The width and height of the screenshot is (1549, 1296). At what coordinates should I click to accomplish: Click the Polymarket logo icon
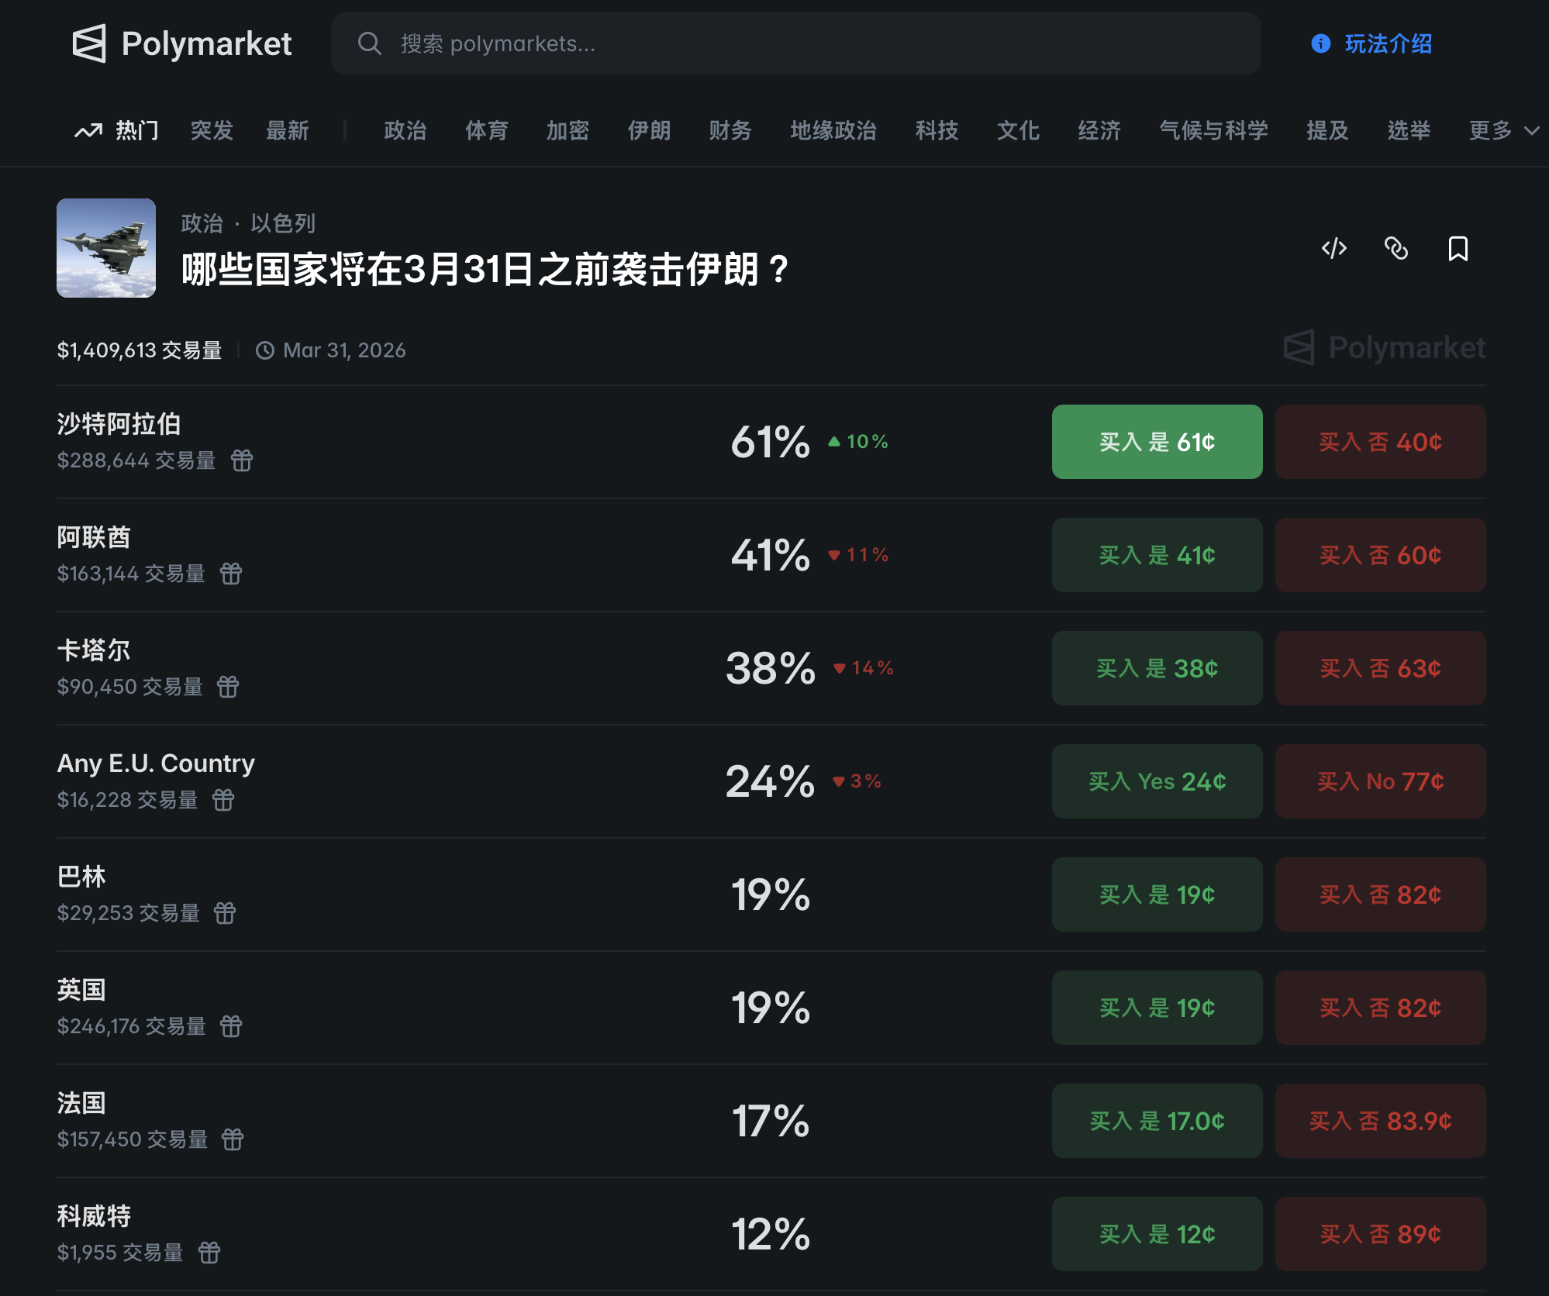coord(89,43)
